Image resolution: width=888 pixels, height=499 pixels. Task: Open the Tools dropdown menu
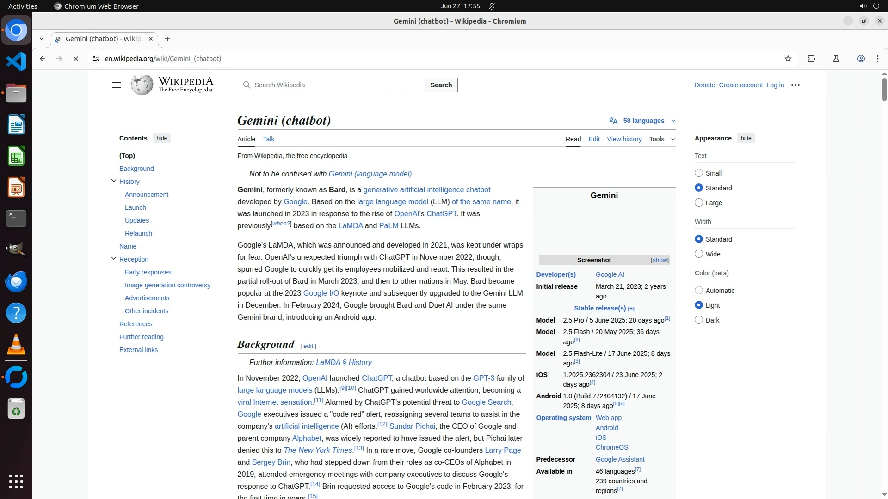click(x=662, y=139)
